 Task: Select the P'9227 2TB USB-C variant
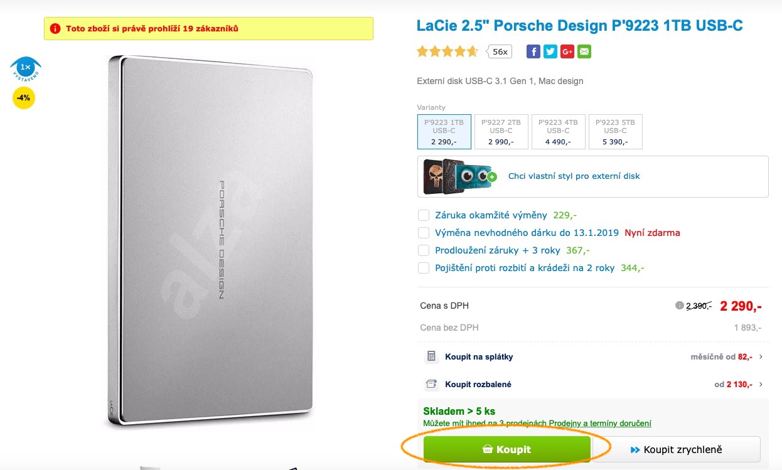501,132
